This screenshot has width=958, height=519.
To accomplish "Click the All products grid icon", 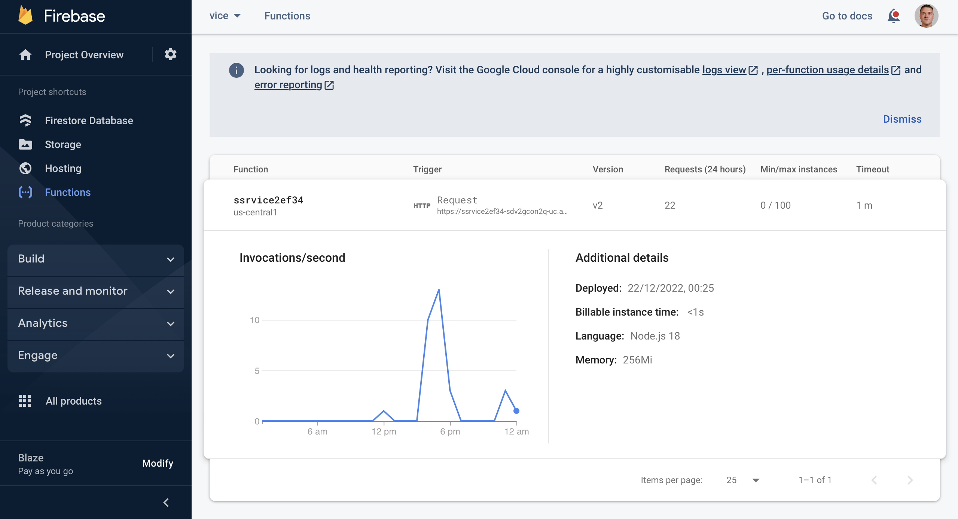I will (25, 401).
